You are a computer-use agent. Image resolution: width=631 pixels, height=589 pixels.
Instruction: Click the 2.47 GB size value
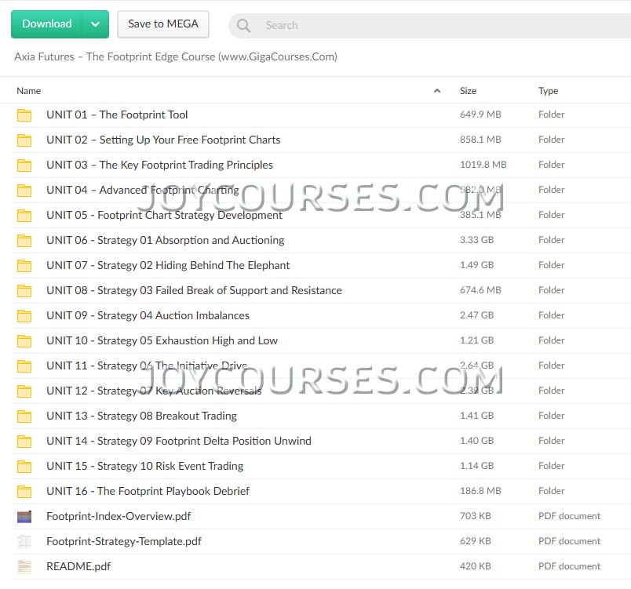[x=477, y=315]
